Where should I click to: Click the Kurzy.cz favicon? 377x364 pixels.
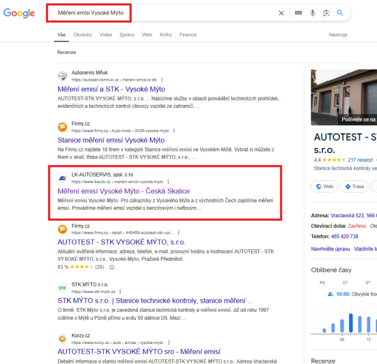point(63,339)
